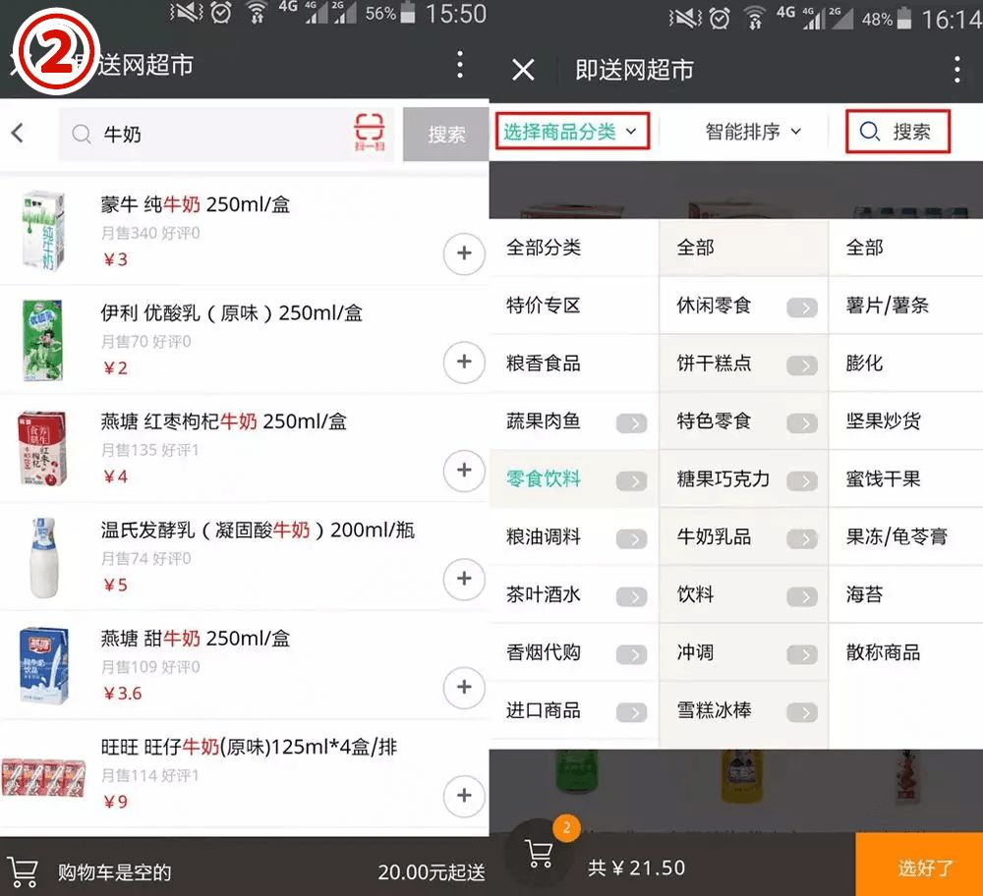The image size is (983, 896).
Task: Expand 牛奶乳品 subcategory arrow
Action: pos(802,538)
